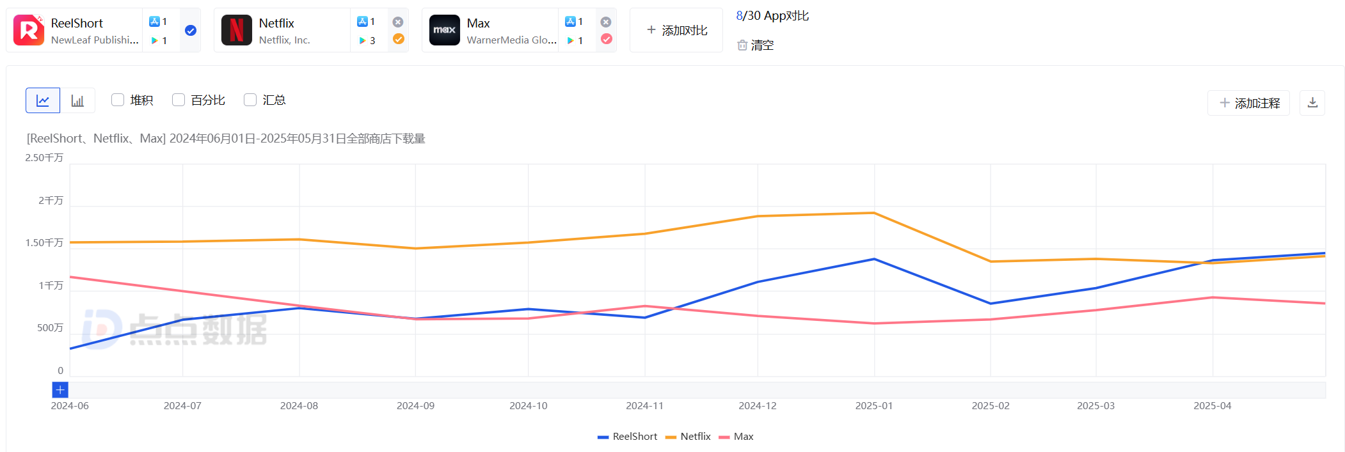
Task: Toggle ReelShort series in chart legend
Action: point(627,437)
